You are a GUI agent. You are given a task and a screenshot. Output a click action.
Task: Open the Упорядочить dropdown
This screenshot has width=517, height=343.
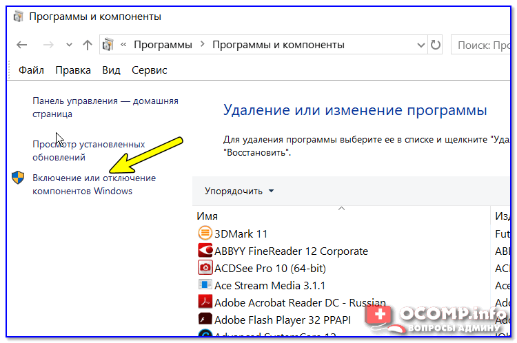pyautogui.click(x=239, y=191)
